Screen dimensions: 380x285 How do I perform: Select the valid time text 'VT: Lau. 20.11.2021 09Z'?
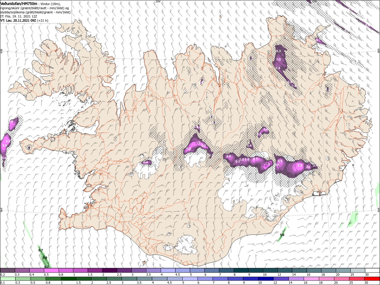click(x=18, y=20)
